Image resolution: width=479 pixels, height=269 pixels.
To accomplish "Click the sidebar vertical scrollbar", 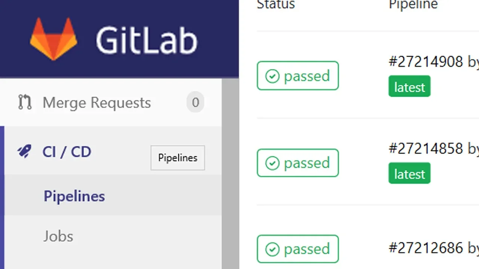I will pos(231,174).
